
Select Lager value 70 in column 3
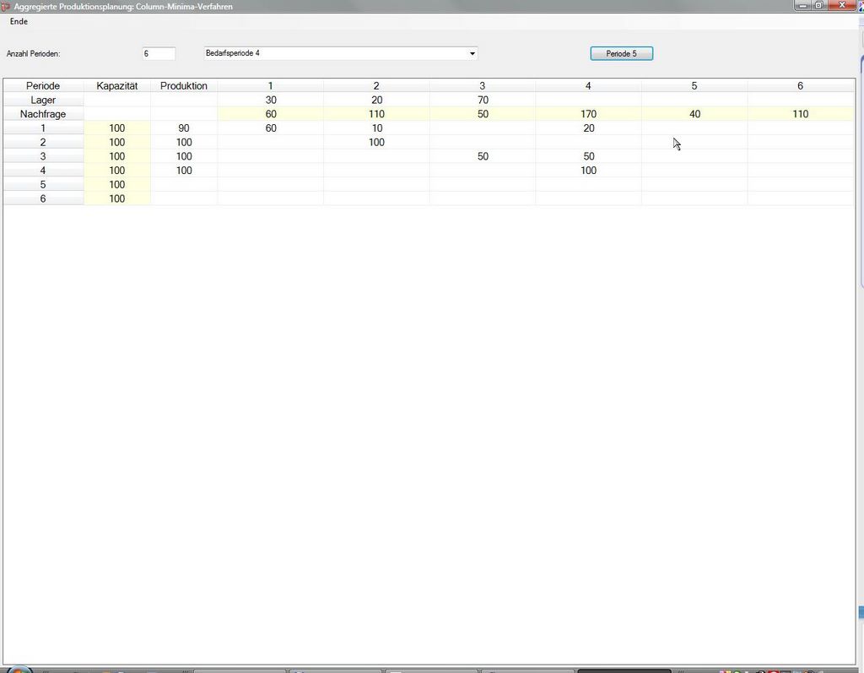point(483,100)
